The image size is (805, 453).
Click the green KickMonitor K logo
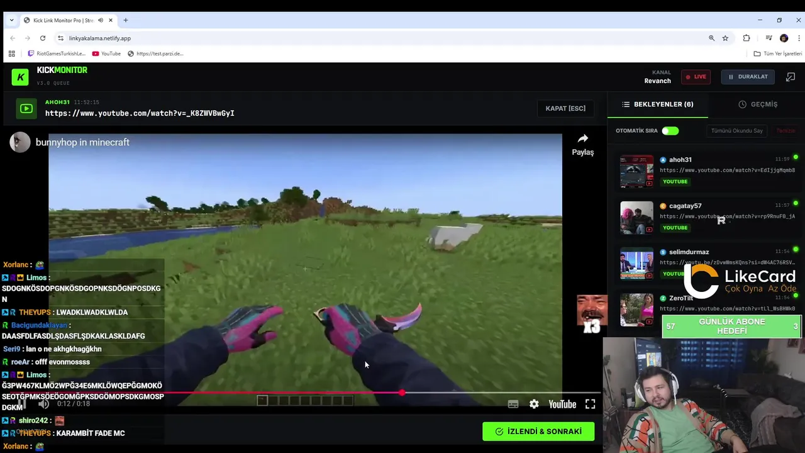coord(20,77)
